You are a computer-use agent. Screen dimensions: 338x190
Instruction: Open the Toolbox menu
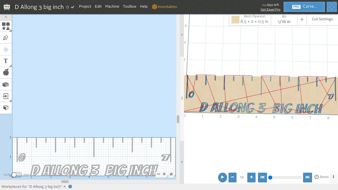tap(130, 6)
